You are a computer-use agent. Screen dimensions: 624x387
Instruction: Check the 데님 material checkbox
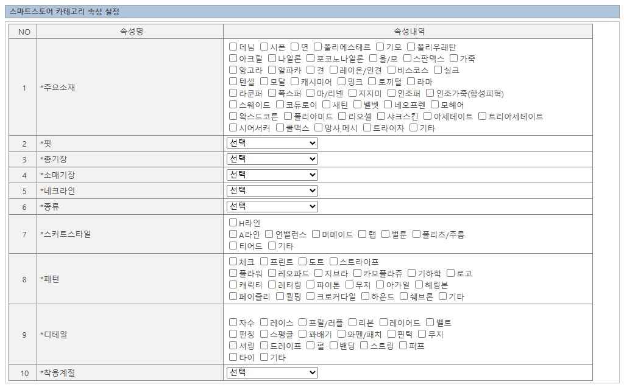(x=233, y=47)
